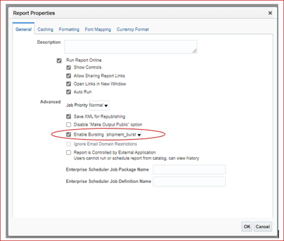Toggle the Show Controls checkbox
The image size is (284, 241).
coord(69,68)
